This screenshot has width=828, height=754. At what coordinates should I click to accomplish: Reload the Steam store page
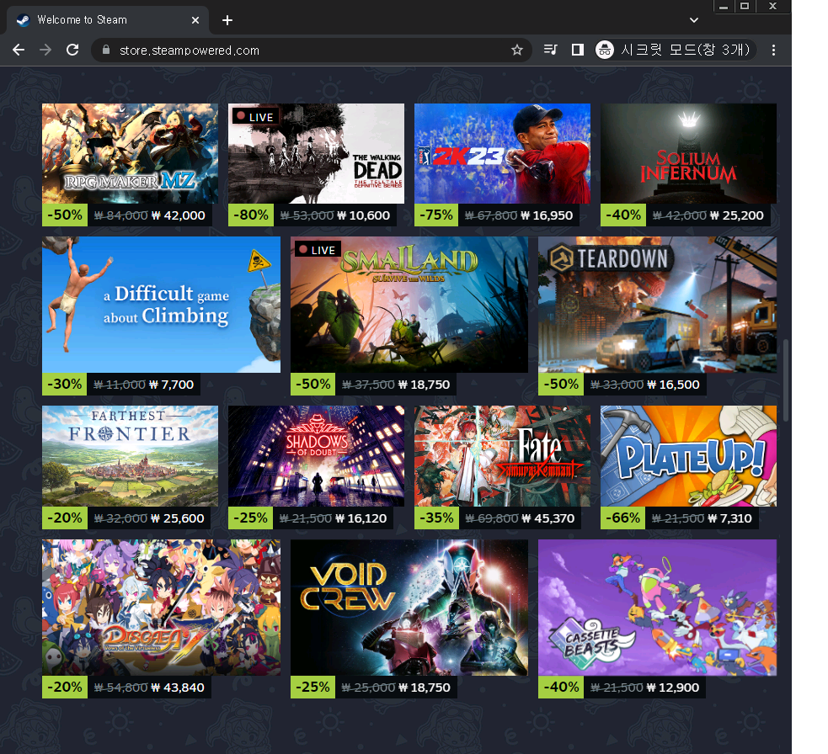click(x=72, y=50)
